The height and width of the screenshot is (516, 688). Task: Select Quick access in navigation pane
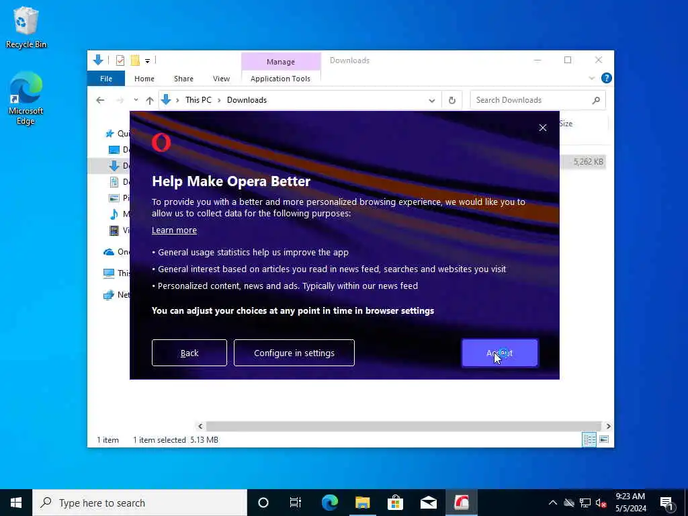click(118, 134)
